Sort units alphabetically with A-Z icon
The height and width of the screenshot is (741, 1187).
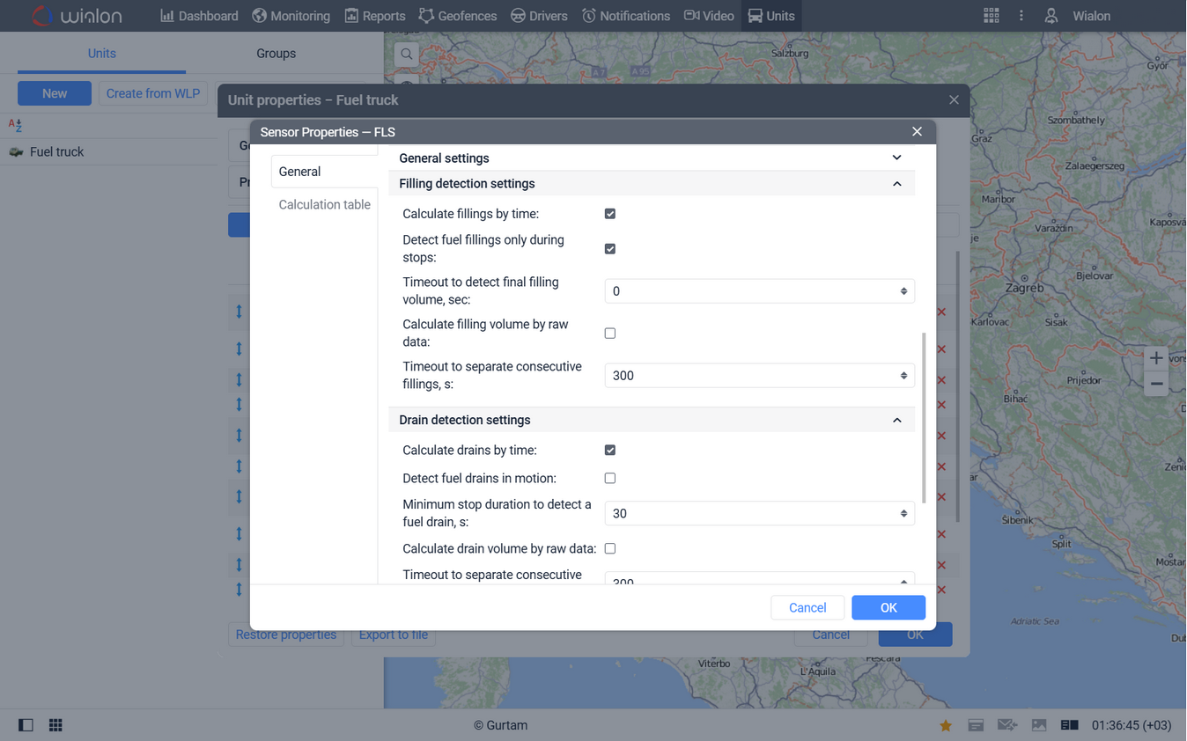tap(15, 126)
